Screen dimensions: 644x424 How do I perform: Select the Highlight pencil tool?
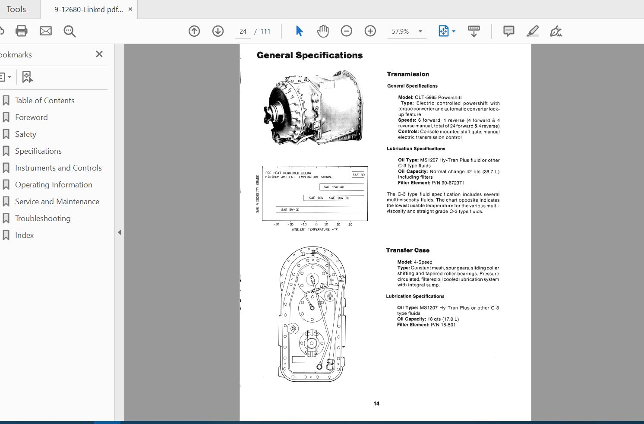(x=532, y=31)
